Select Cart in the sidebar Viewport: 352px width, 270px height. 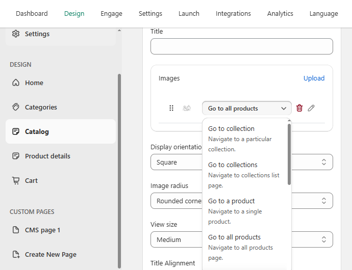(61, 180)
